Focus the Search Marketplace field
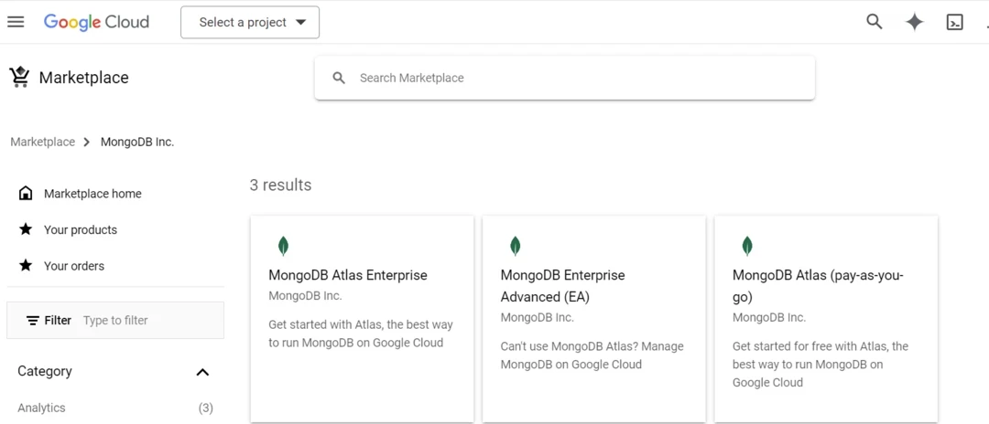Screen dimensions: 989x424 pyautogui.click(x=577, y=79)
